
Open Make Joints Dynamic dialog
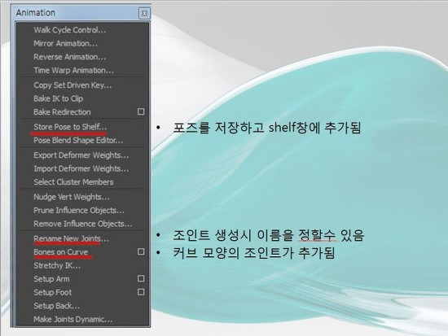(72, 319)
